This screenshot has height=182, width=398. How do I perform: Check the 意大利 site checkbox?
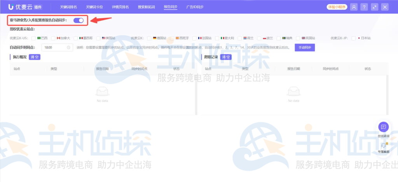pos(217,38)
